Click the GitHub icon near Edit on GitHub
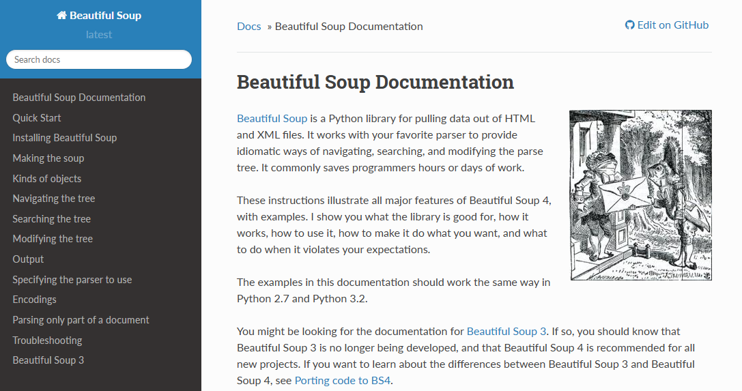This screenshot has height=391, width=742. pyautogui.click(x=629, y=25)
